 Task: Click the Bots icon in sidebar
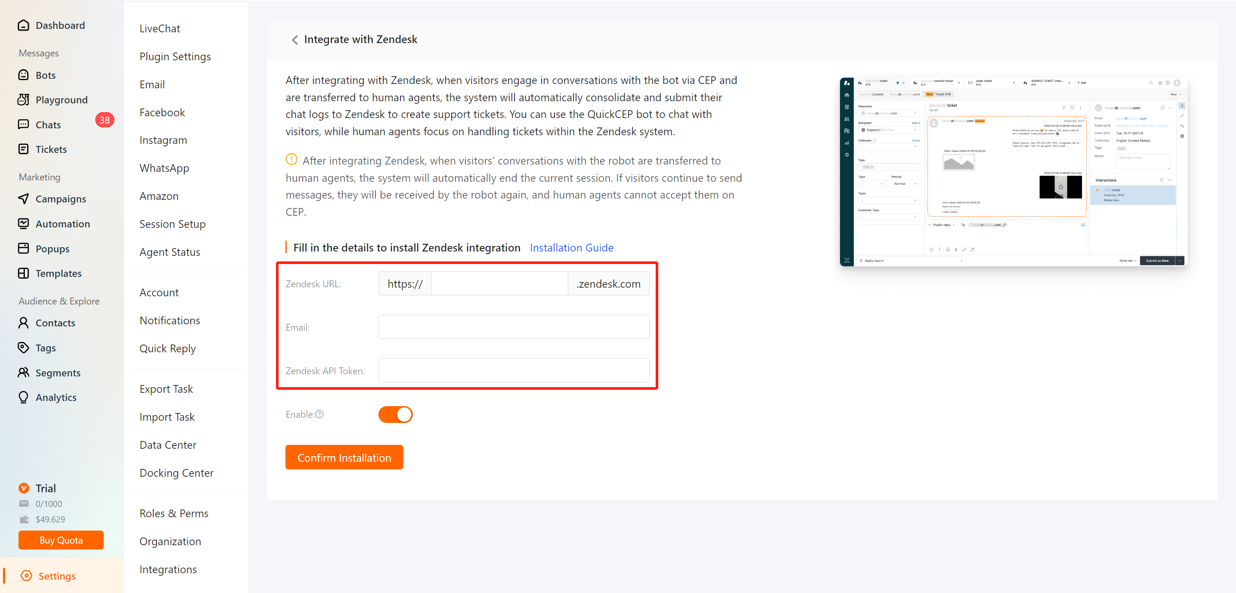23,75
